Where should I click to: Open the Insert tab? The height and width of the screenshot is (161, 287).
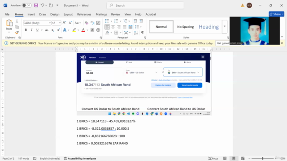pyautogui.click(x=31, y=14)
